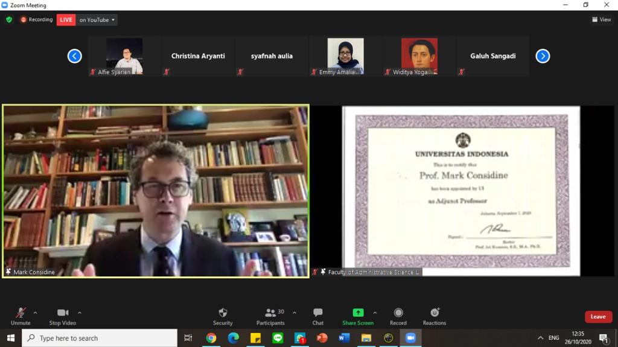618x347 pixels.
Task: Select Christina Aryanti participant tile
Action: coord(198,56)
